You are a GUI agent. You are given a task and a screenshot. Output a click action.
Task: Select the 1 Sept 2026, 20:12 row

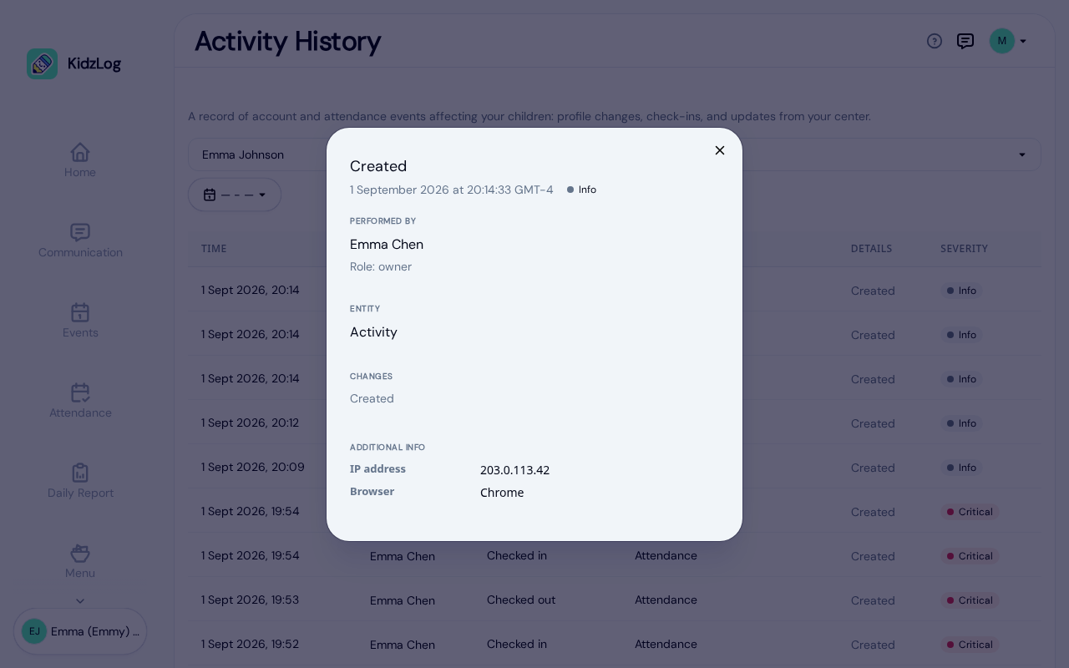click(615, 423)
